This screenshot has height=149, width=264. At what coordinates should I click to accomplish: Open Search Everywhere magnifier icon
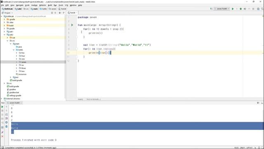pyautogui.click(x=262, y=9)
